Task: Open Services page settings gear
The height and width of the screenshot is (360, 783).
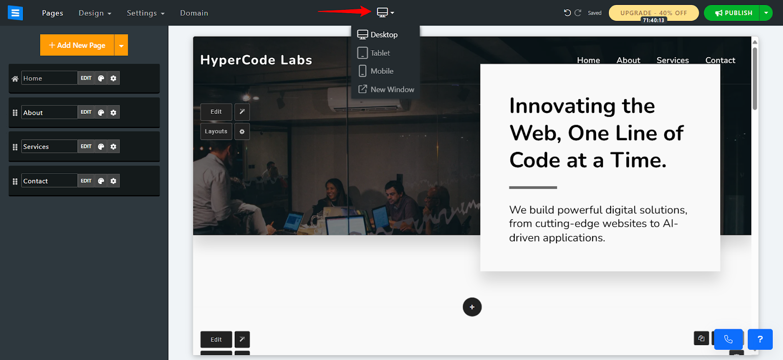Action: pos(114,147)
